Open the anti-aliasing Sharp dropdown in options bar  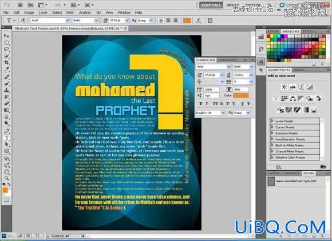[x=151, y=21]
